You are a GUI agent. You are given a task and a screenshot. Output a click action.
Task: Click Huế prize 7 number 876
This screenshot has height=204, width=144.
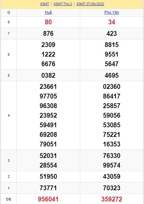click(x=48, y=34)
